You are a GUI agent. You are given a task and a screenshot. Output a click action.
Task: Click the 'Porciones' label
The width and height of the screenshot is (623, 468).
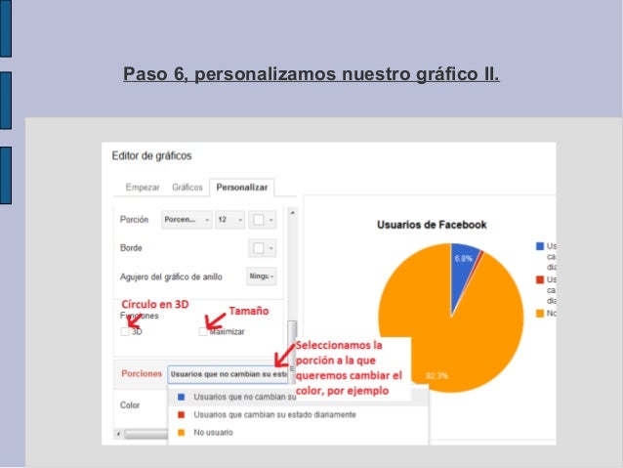pos(142,374)
